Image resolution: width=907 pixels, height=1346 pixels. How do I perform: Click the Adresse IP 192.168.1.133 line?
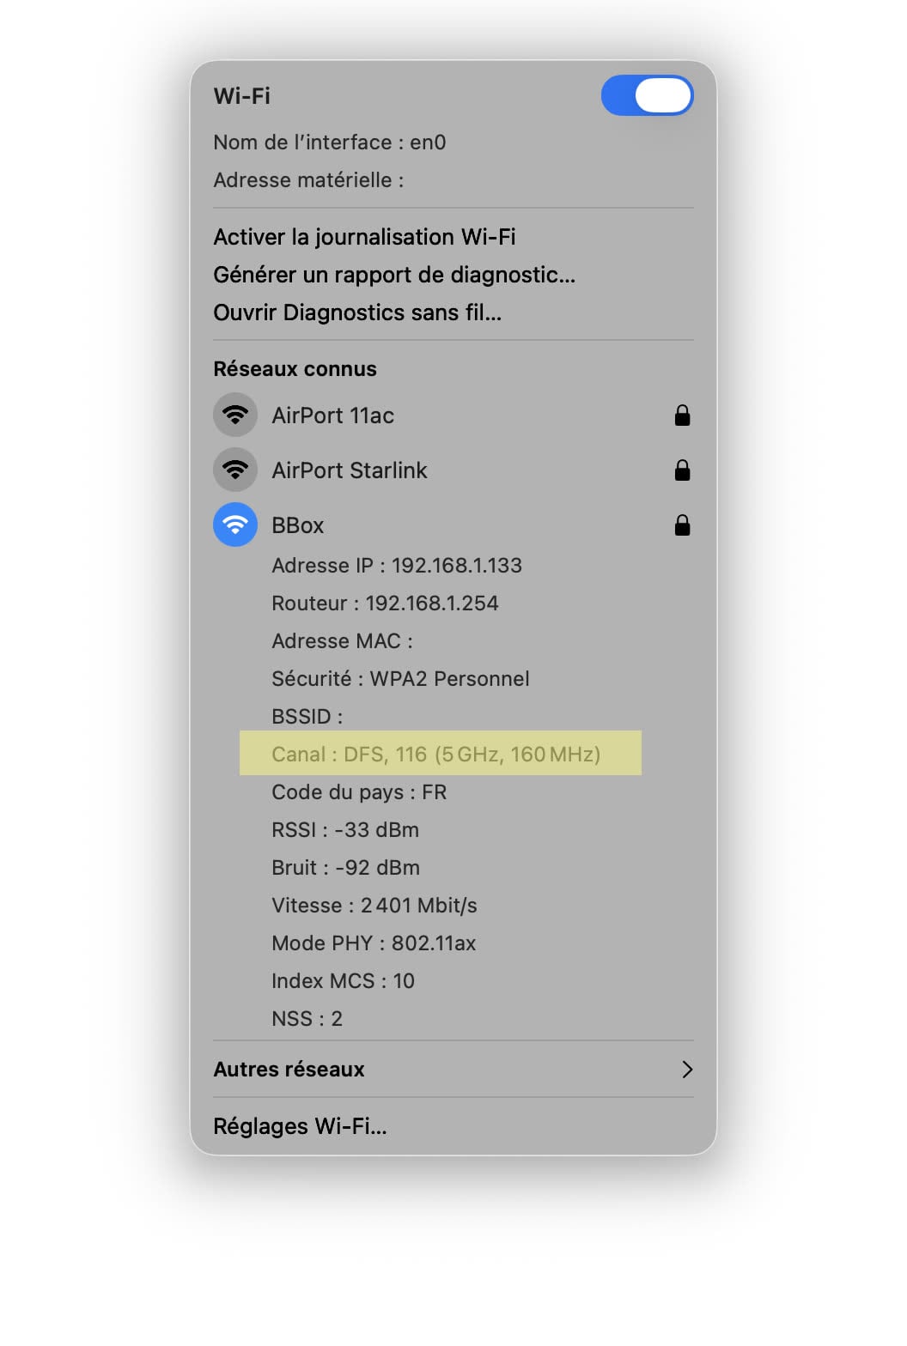397,566
